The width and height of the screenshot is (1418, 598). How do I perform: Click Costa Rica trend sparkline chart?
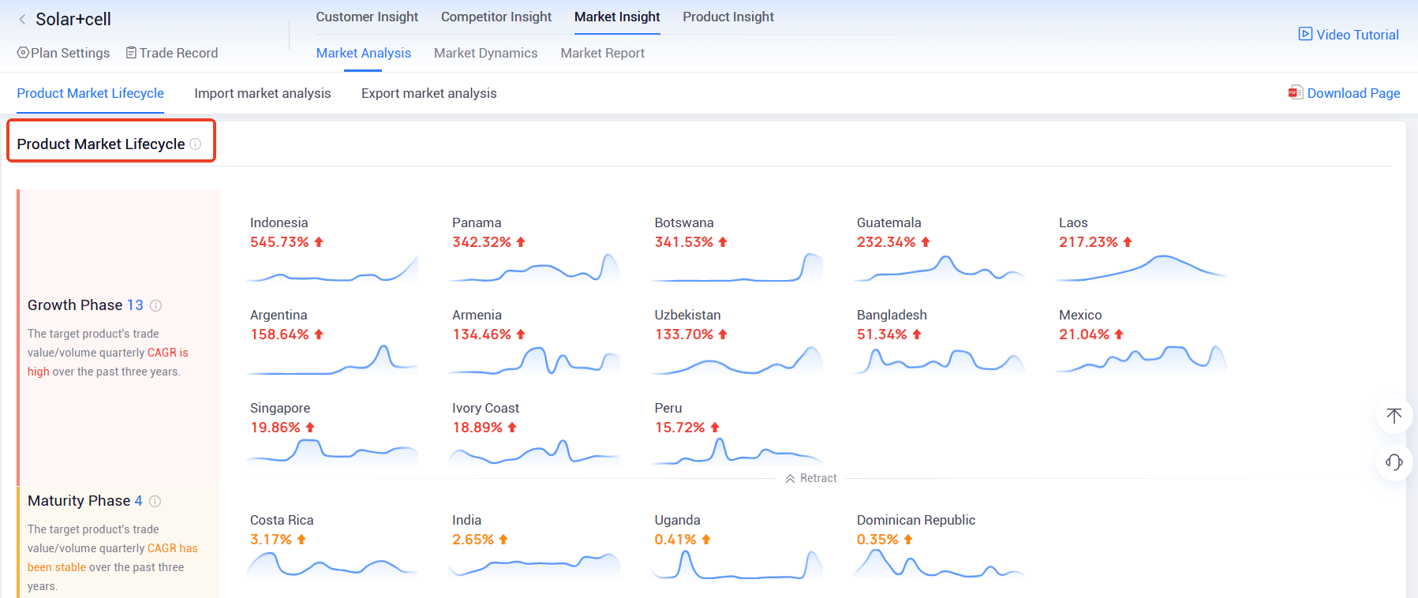(332, 565)
